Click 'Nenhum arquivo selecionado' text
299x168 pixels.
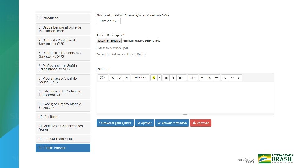141,40
